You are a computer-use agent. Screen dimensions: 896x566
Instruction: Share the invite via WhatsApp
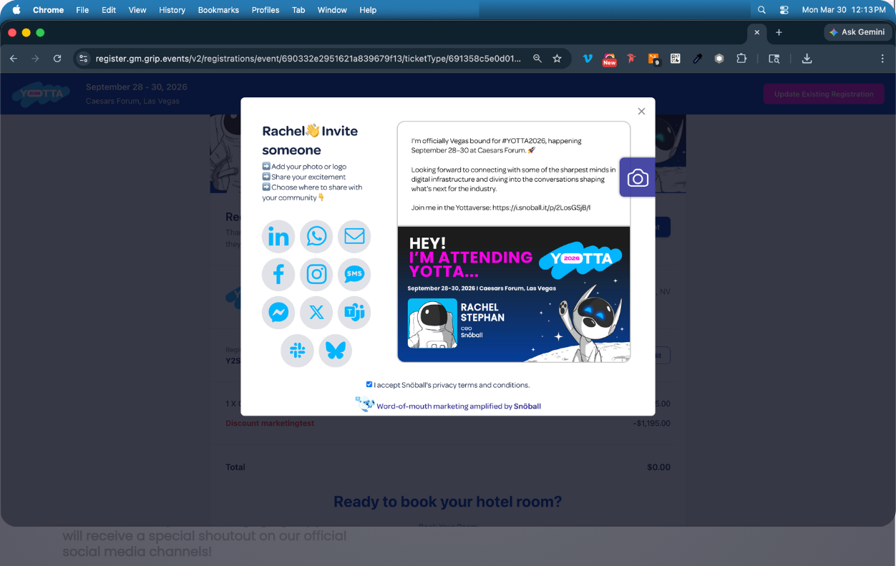click(x=316, y=237)
